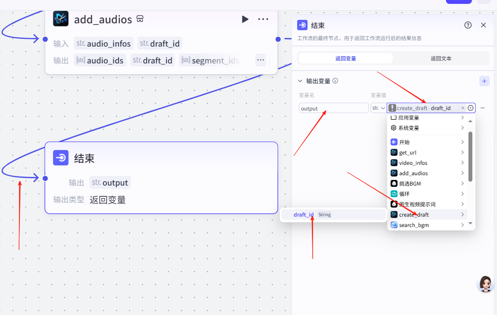This screenshot has width=497, height=315.
Task: Click the variable selector target icon
Action: 471,108
